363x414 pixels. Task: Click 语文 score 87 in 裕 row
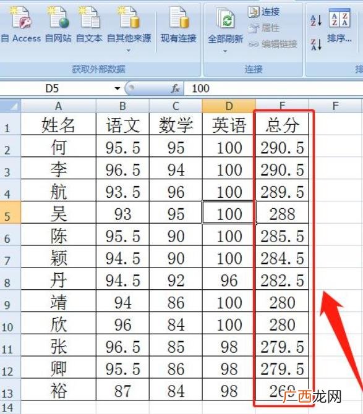point(122,389)
